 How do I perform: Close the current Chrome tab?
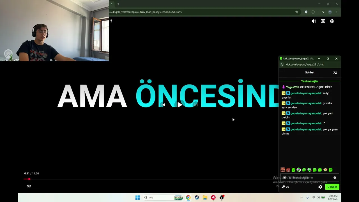point(111,4)
